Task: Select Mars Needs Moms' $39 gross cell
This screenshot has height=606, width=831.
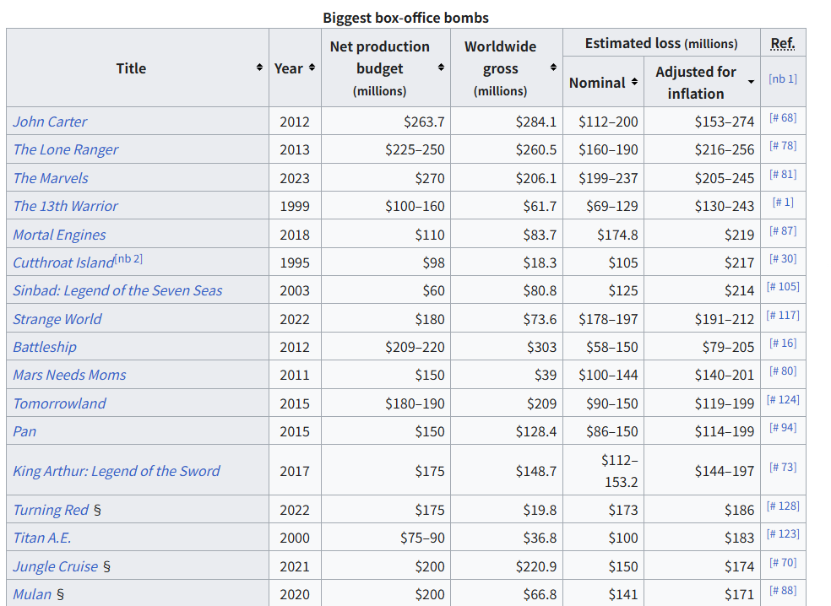Action: [507, 375]
